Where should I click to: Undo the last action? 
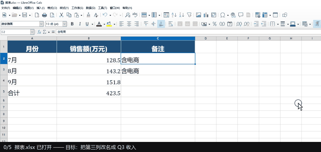pos(105,15)
